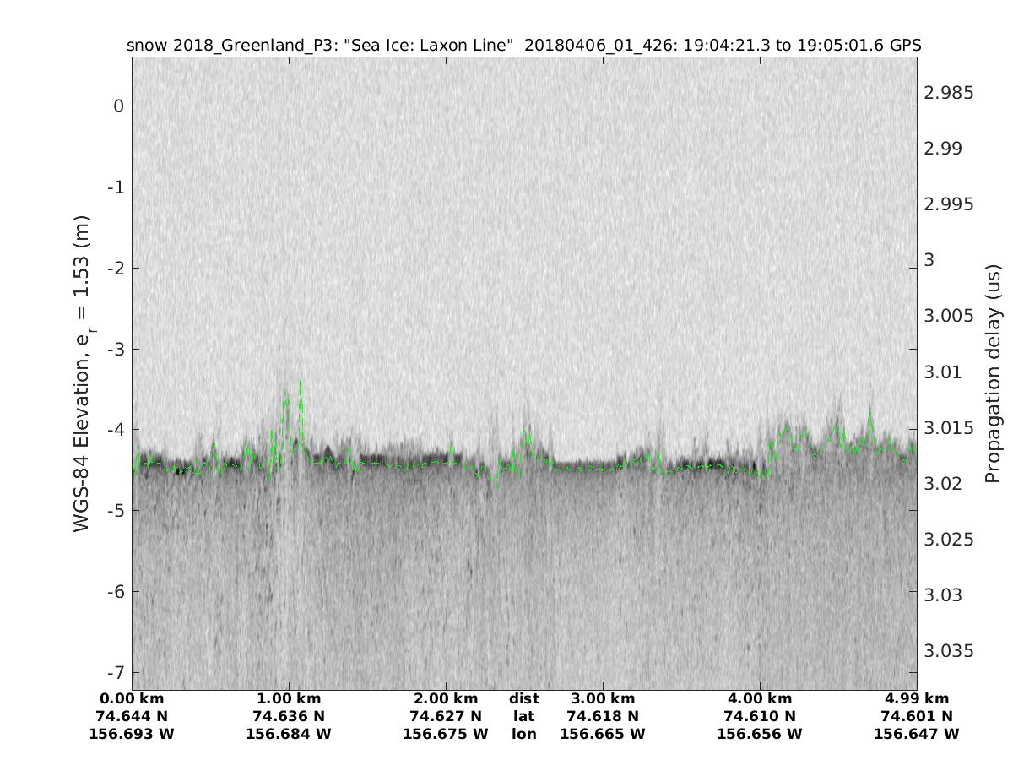Select the 0.00 km x-axis tick label

(132, 698)
